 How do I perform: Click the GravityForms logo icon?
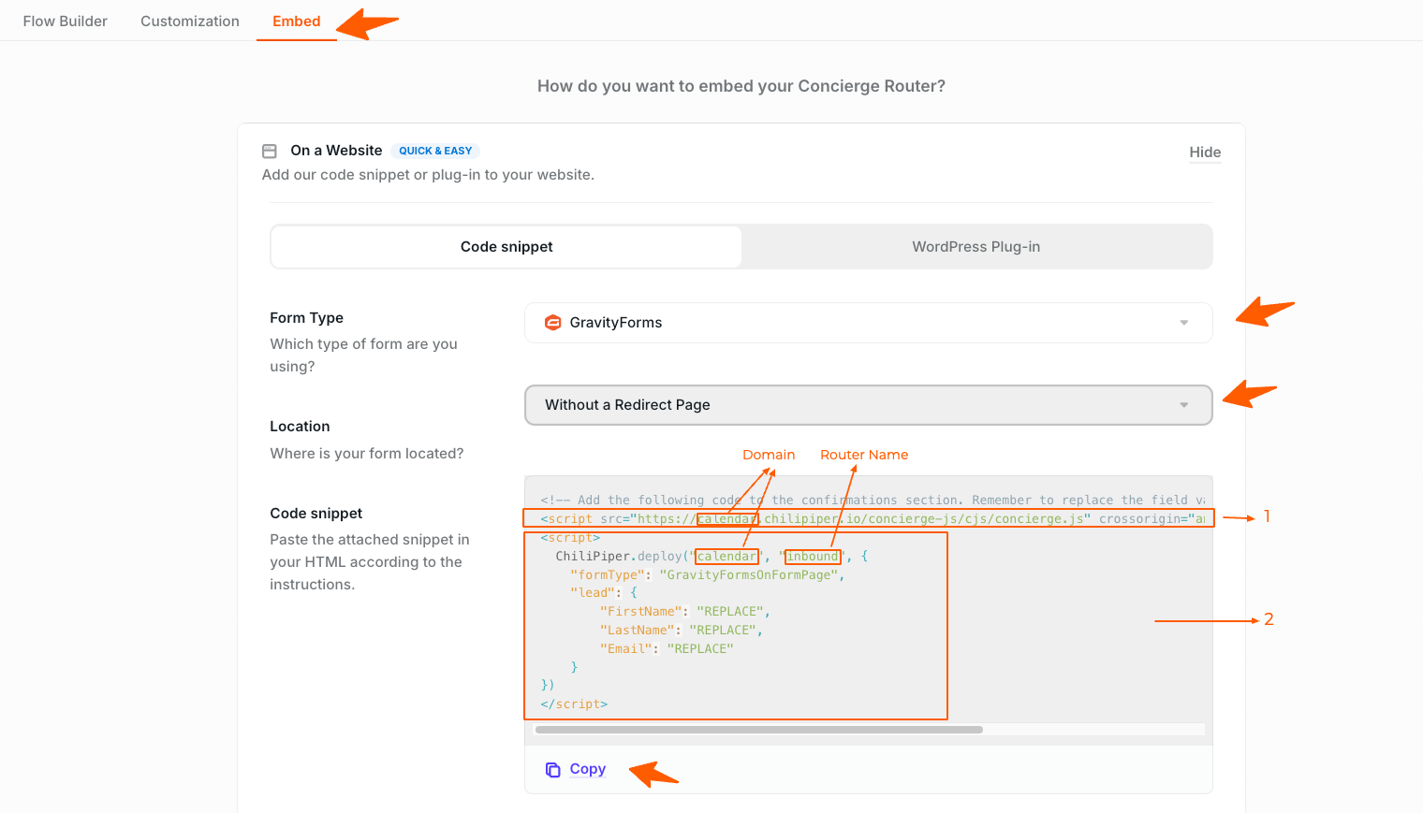tap(553, 323)
